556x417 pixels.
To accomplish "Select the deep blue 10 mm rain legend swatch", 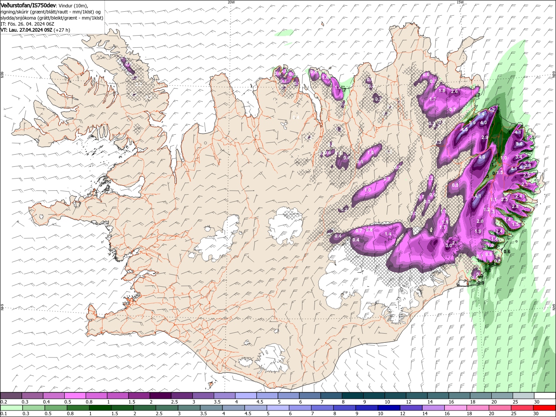I will [x=389, y=408].
